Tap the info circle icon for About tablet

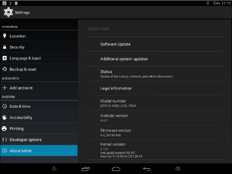[x=5, y=151]
